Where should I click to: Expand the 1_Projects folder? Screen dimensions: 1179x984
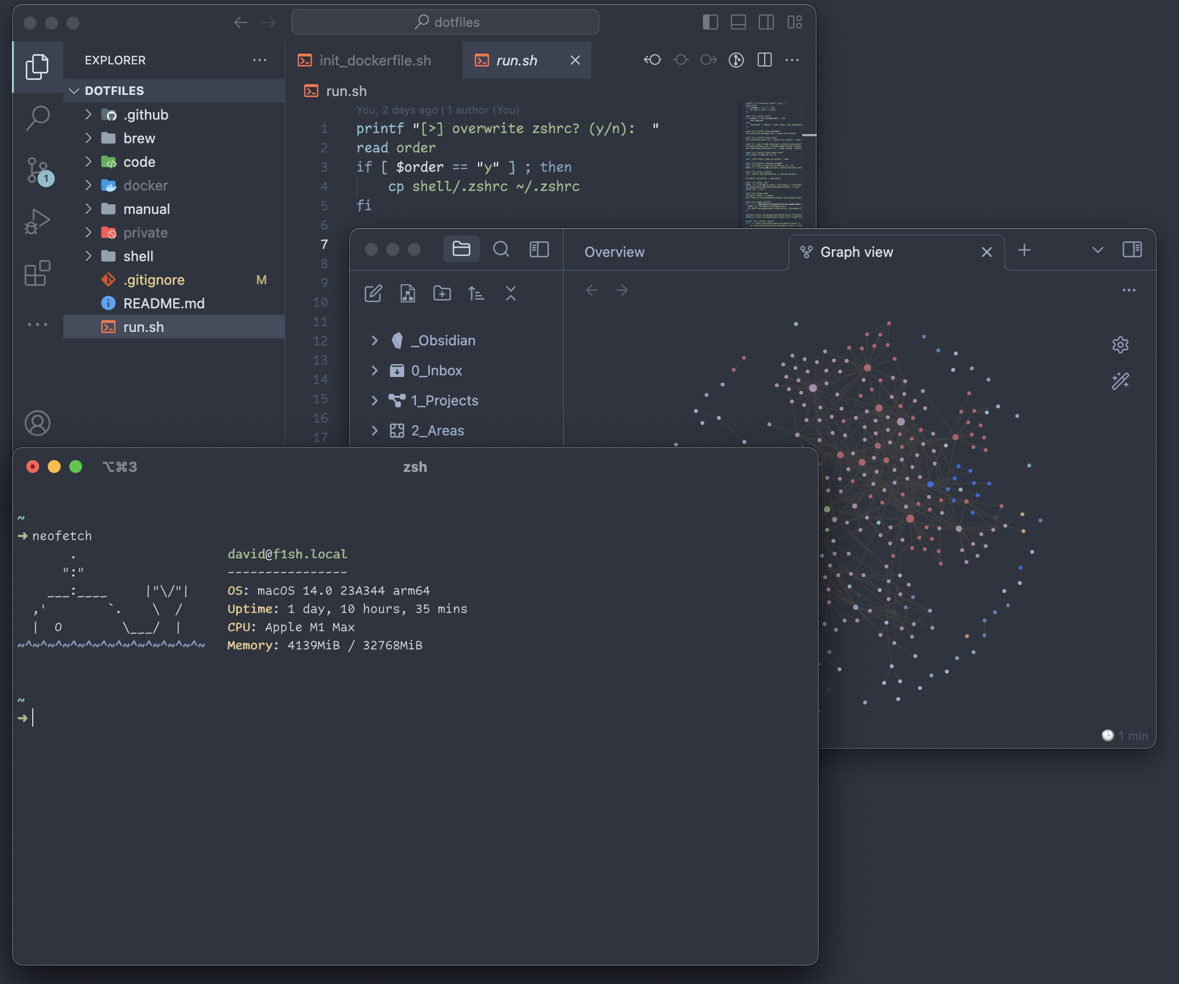(x=444, y=401)
